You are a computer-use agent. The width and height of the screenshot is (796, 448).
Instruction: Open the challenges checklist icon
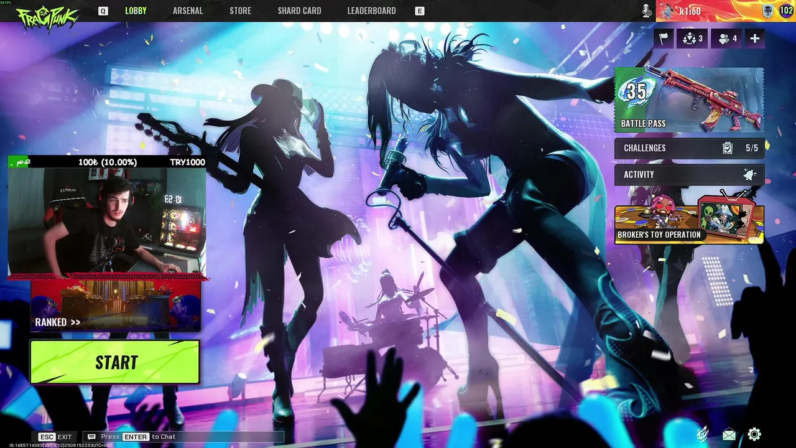point(727,148)
